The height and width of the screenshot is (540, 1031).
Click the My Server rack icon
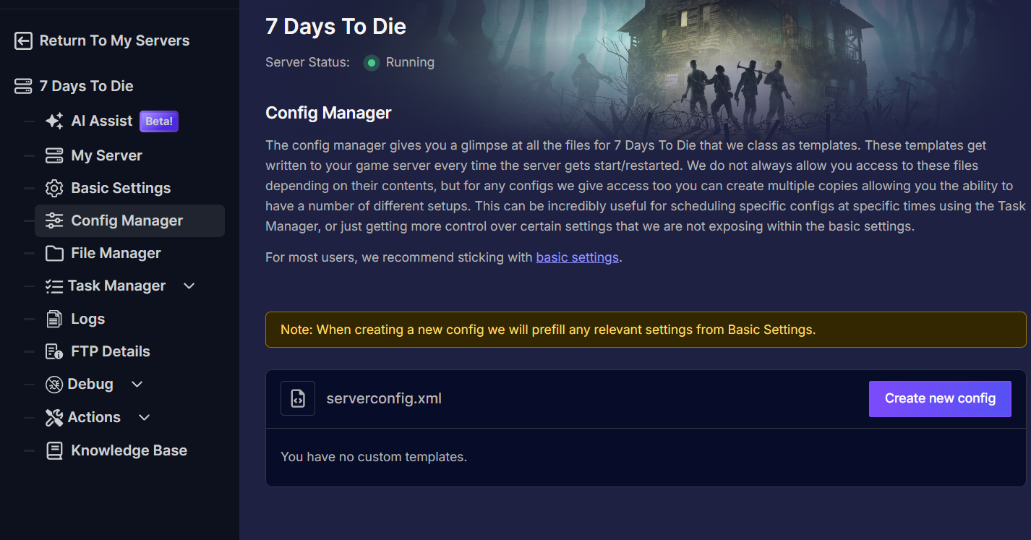click(54, 155)
